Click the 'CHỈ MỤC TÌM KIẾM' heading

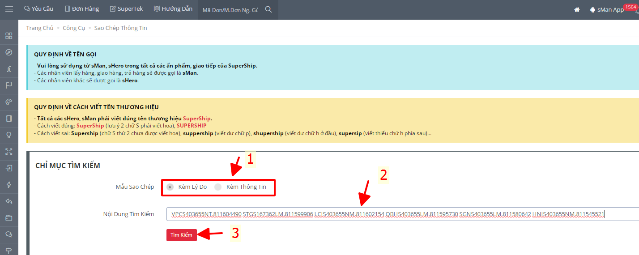click(68, 166)
